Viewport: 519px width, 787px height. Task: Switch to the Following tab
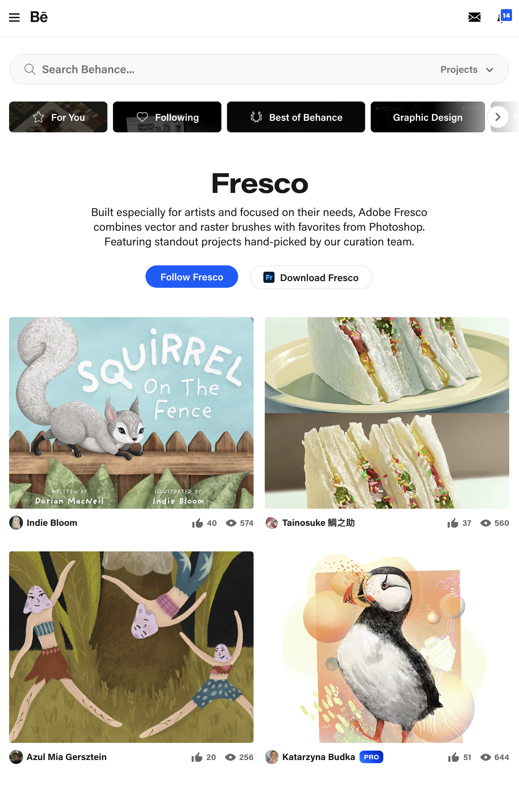(167, 117)
